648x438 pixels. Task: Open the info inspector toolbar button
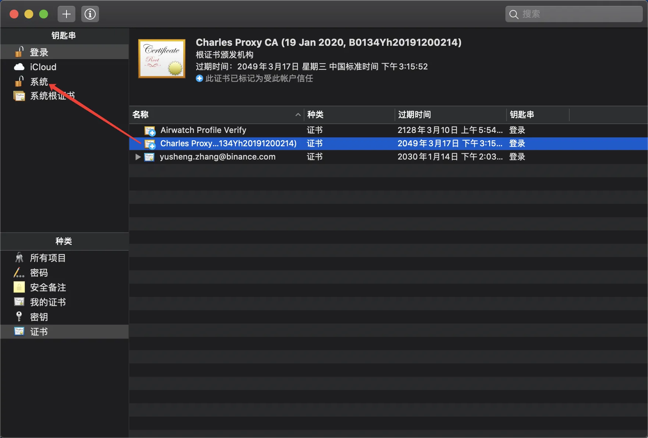tap(90, 14)
